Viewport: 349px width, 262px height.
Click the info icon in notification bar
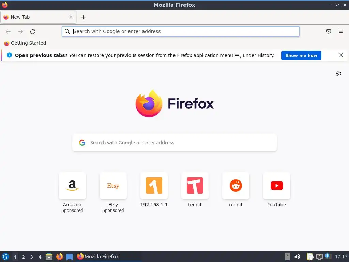tap(9, 55)
